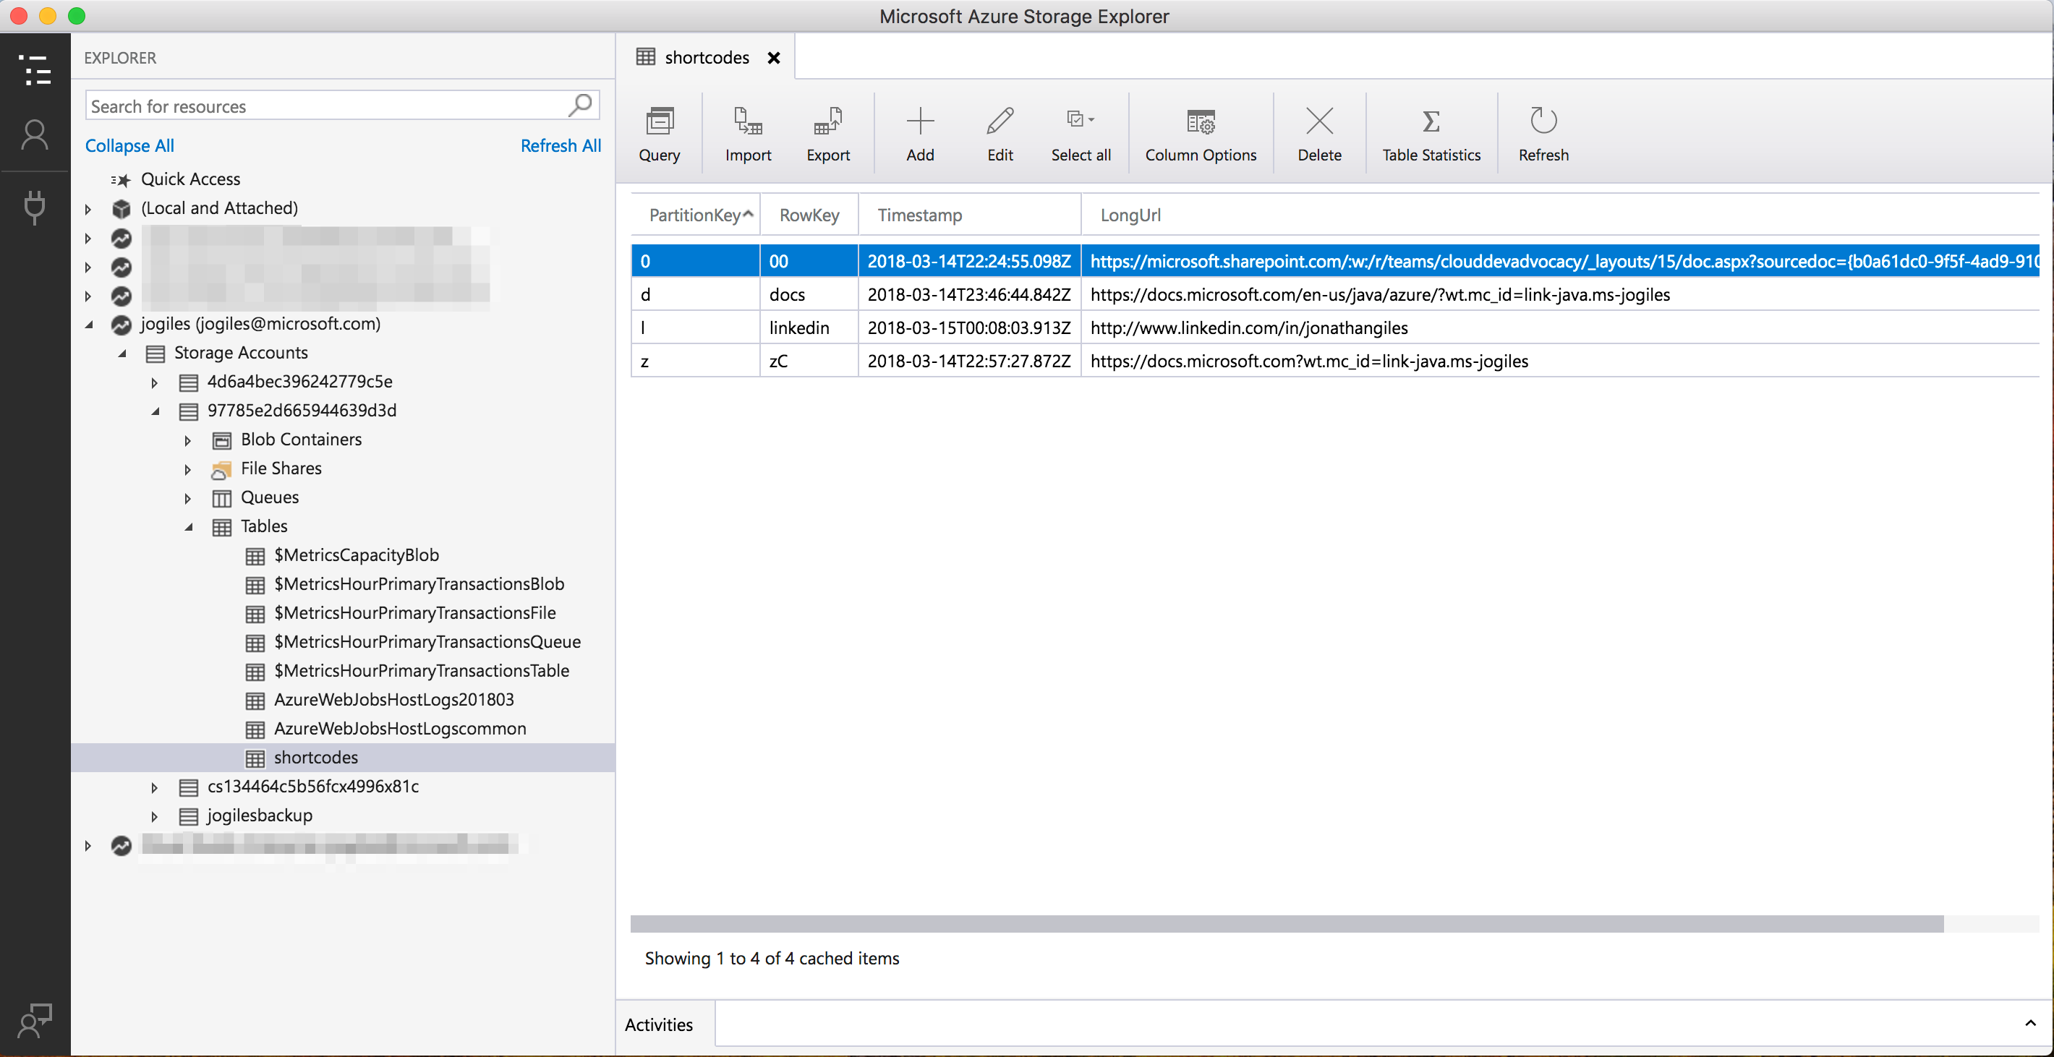Click the Collapse All link

pyautogui.click(x=129, y=146)
